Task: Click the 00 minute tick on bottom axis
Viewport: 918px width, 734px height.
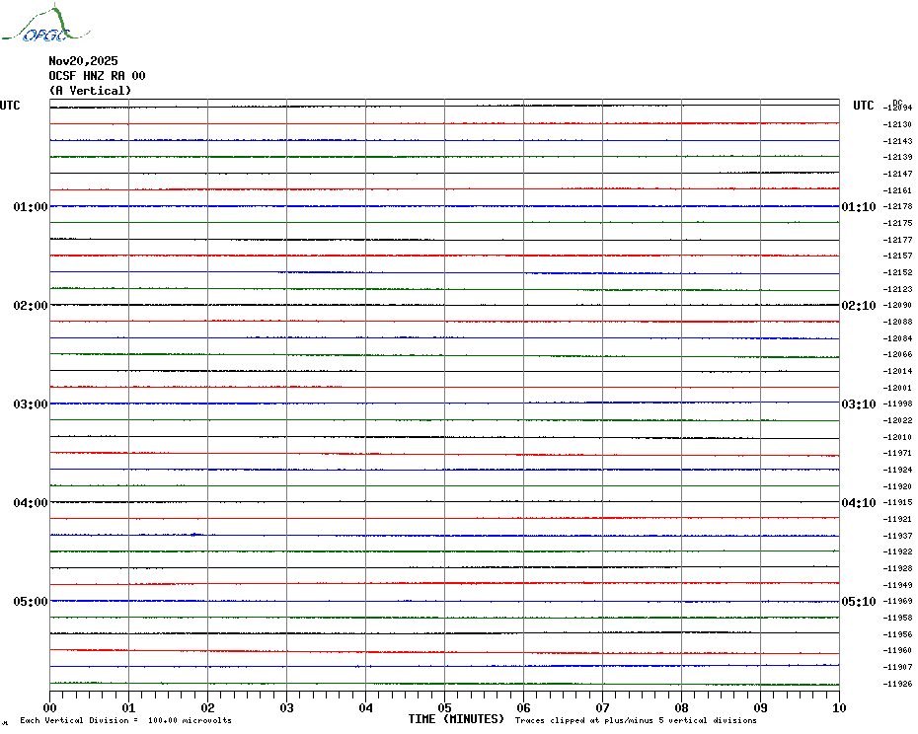Action: pos(50,707)
